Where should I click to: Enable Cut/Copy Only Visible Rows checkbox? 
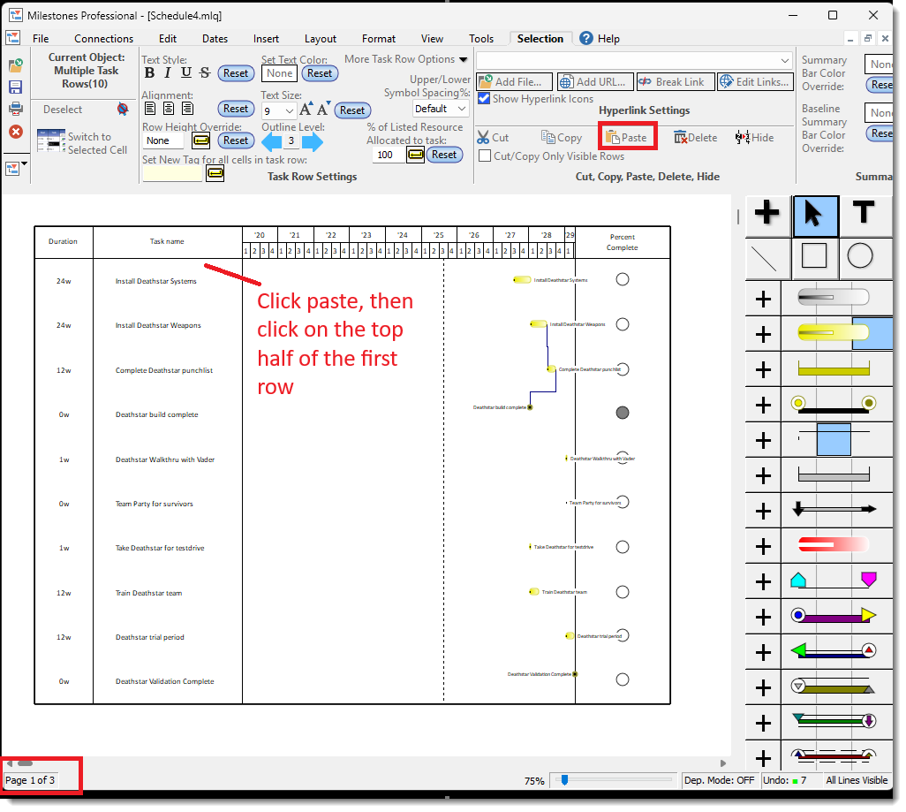click(484, 156)
